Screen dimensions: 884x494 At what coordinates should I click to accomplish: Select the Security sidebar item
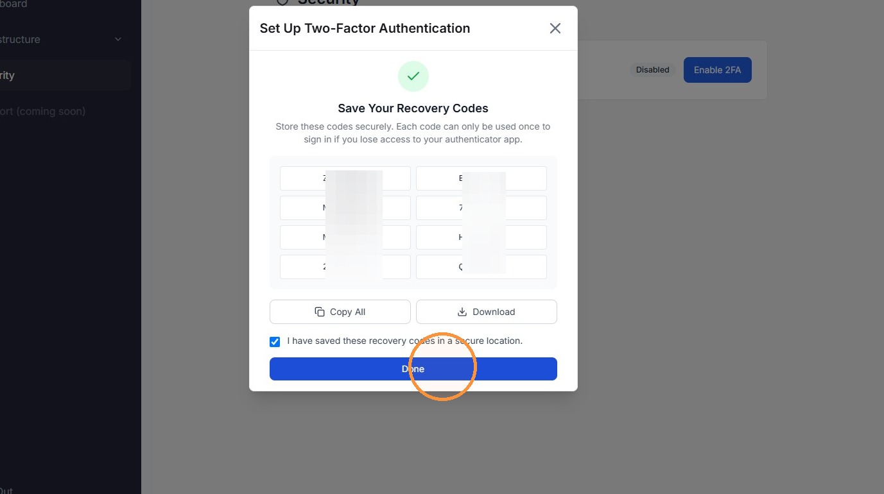click(x=63, y=75)
